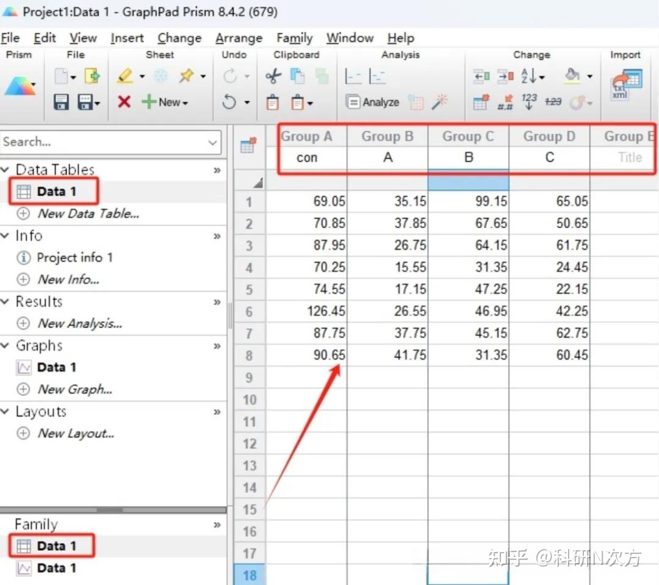Collapse the Data Tables section

click(x=5, y=170)
